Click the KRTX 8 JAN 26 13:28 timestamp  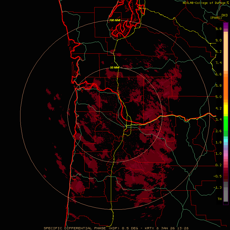click(167, 228)
